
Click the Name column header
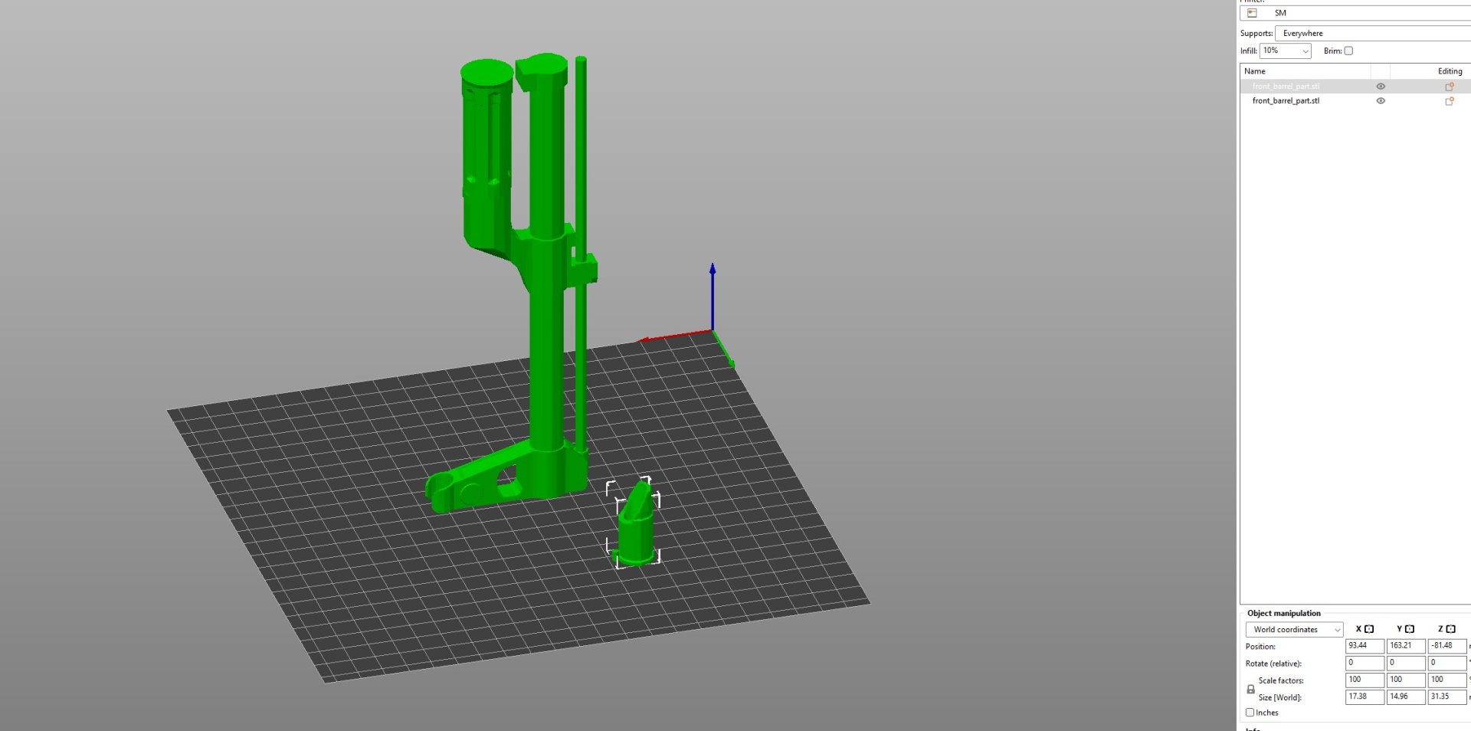[x=1306, y=71]
